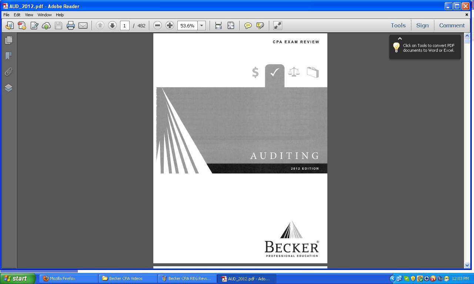Click the Fit Width scrolling icon

pos(218,26)
